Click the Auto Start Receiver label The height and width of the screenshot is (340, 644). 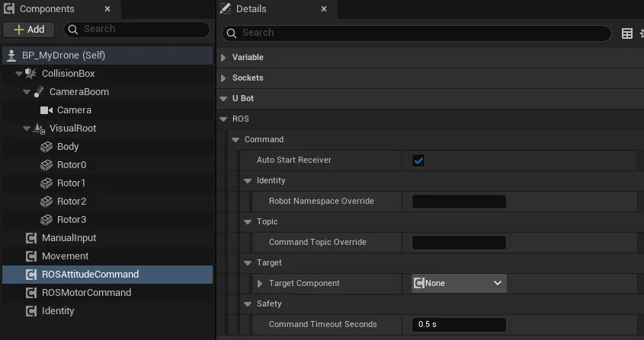(294, 160)
